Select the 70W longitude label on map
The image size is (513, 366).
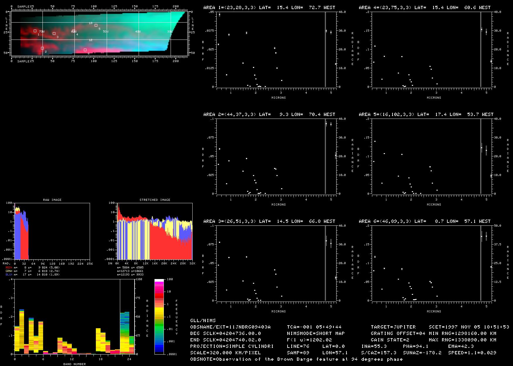[x=42, y=31]
